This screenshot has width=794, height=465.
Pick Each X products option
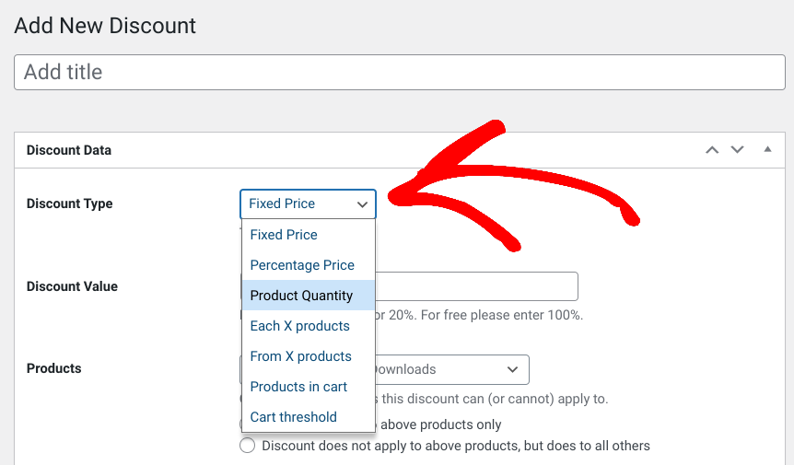pos(299,326)
